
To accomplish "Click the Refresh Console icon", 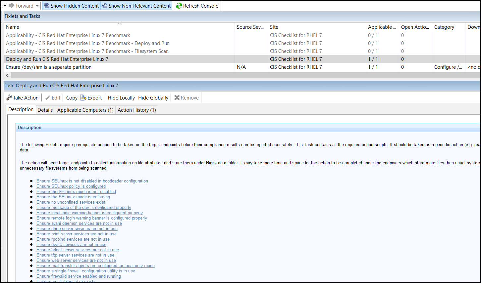I will click(x=179, y=6).
